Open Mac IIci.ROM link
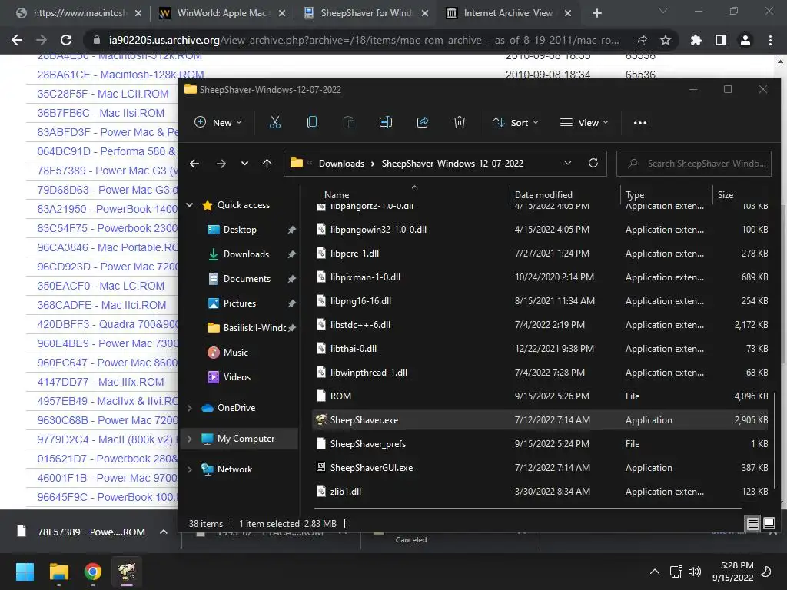787x590 pixels. pyautogui.click(x=101, y=305)
